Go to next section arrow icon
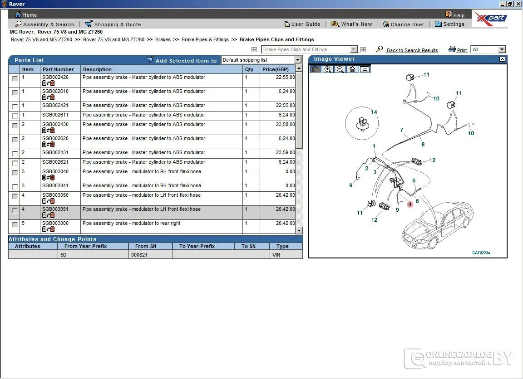The height and width of the screenshot is (379, 523). [363, 49]
